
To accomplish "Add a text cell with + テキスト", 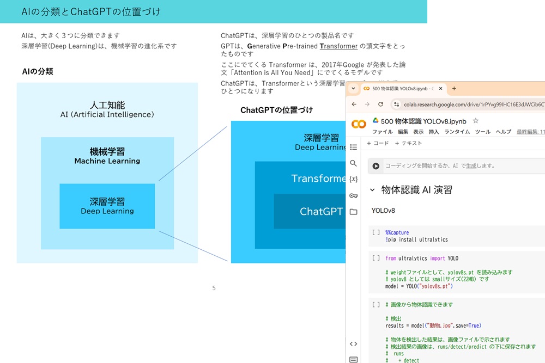I will coord(408,143).
